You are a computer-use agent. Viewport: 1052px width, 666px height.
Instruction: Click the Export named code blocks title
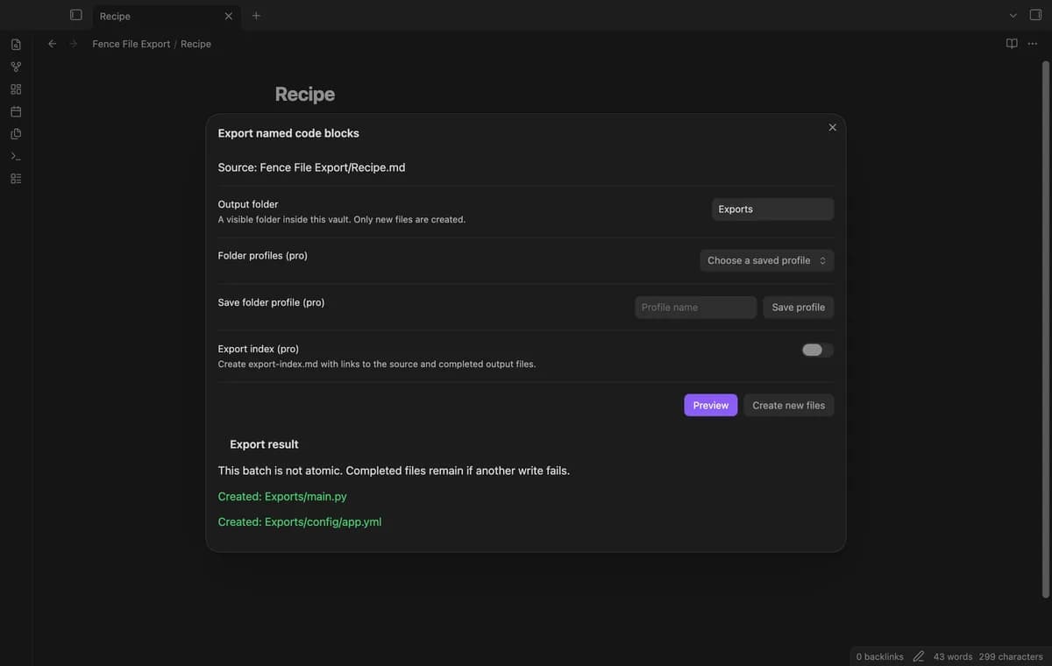tap(288, 133)
